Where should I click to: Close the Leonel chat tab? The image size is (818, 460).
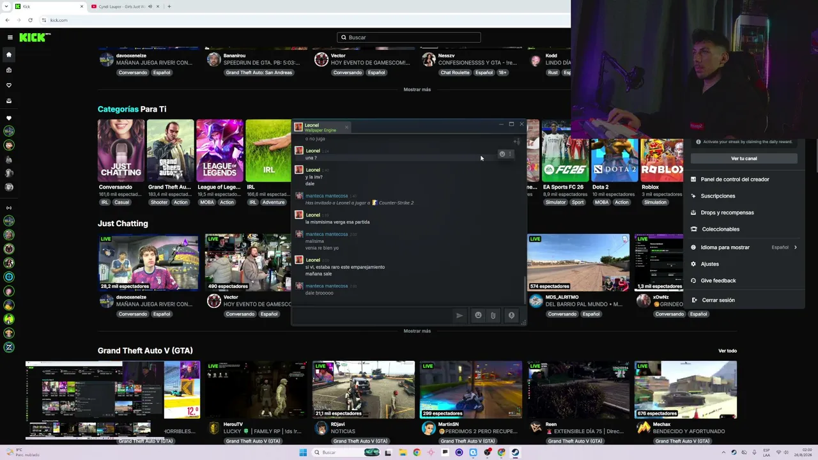coord(346,127)
